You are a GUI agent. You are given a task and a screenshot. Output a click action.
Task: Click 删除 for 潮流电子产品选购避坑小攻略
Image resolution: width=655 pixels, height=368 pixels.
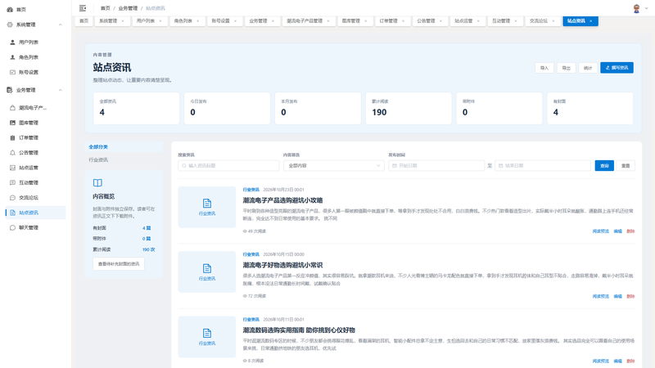(x=630, y=231)
